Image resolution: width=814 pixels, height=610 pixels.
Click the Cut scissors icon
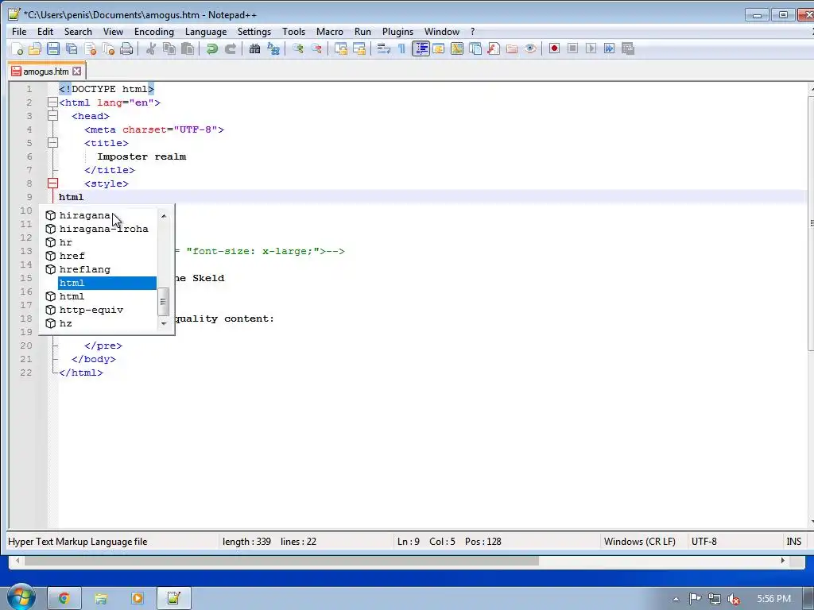point(151,48)
